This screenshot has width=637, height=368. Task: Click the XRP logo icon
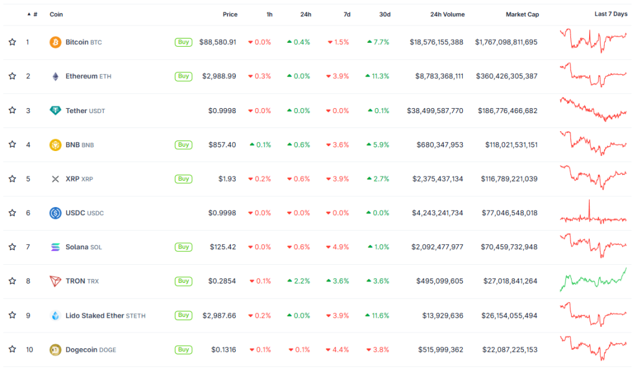(x=55, y=179)
